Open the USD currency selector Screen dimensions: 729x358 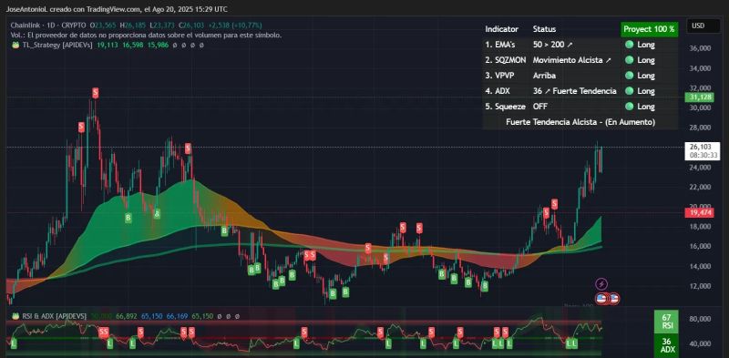[x=703, y=26]
